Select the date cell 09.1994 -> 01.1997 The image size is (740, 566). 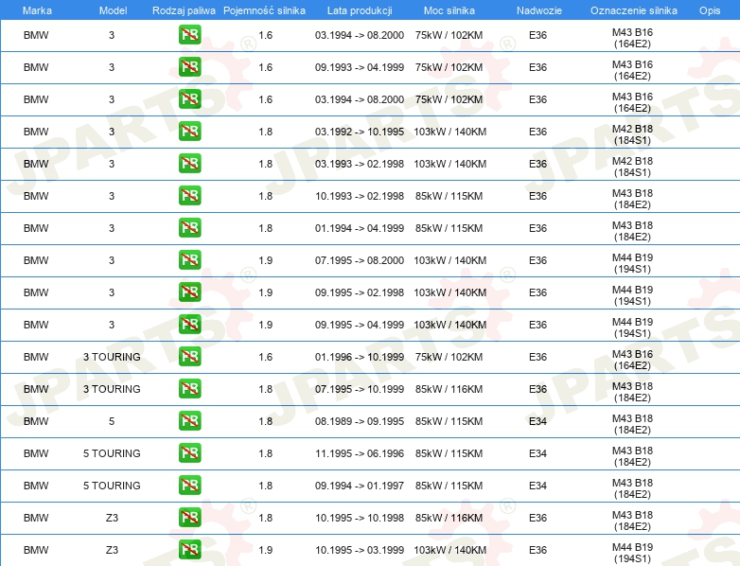[x=360, y=486]
